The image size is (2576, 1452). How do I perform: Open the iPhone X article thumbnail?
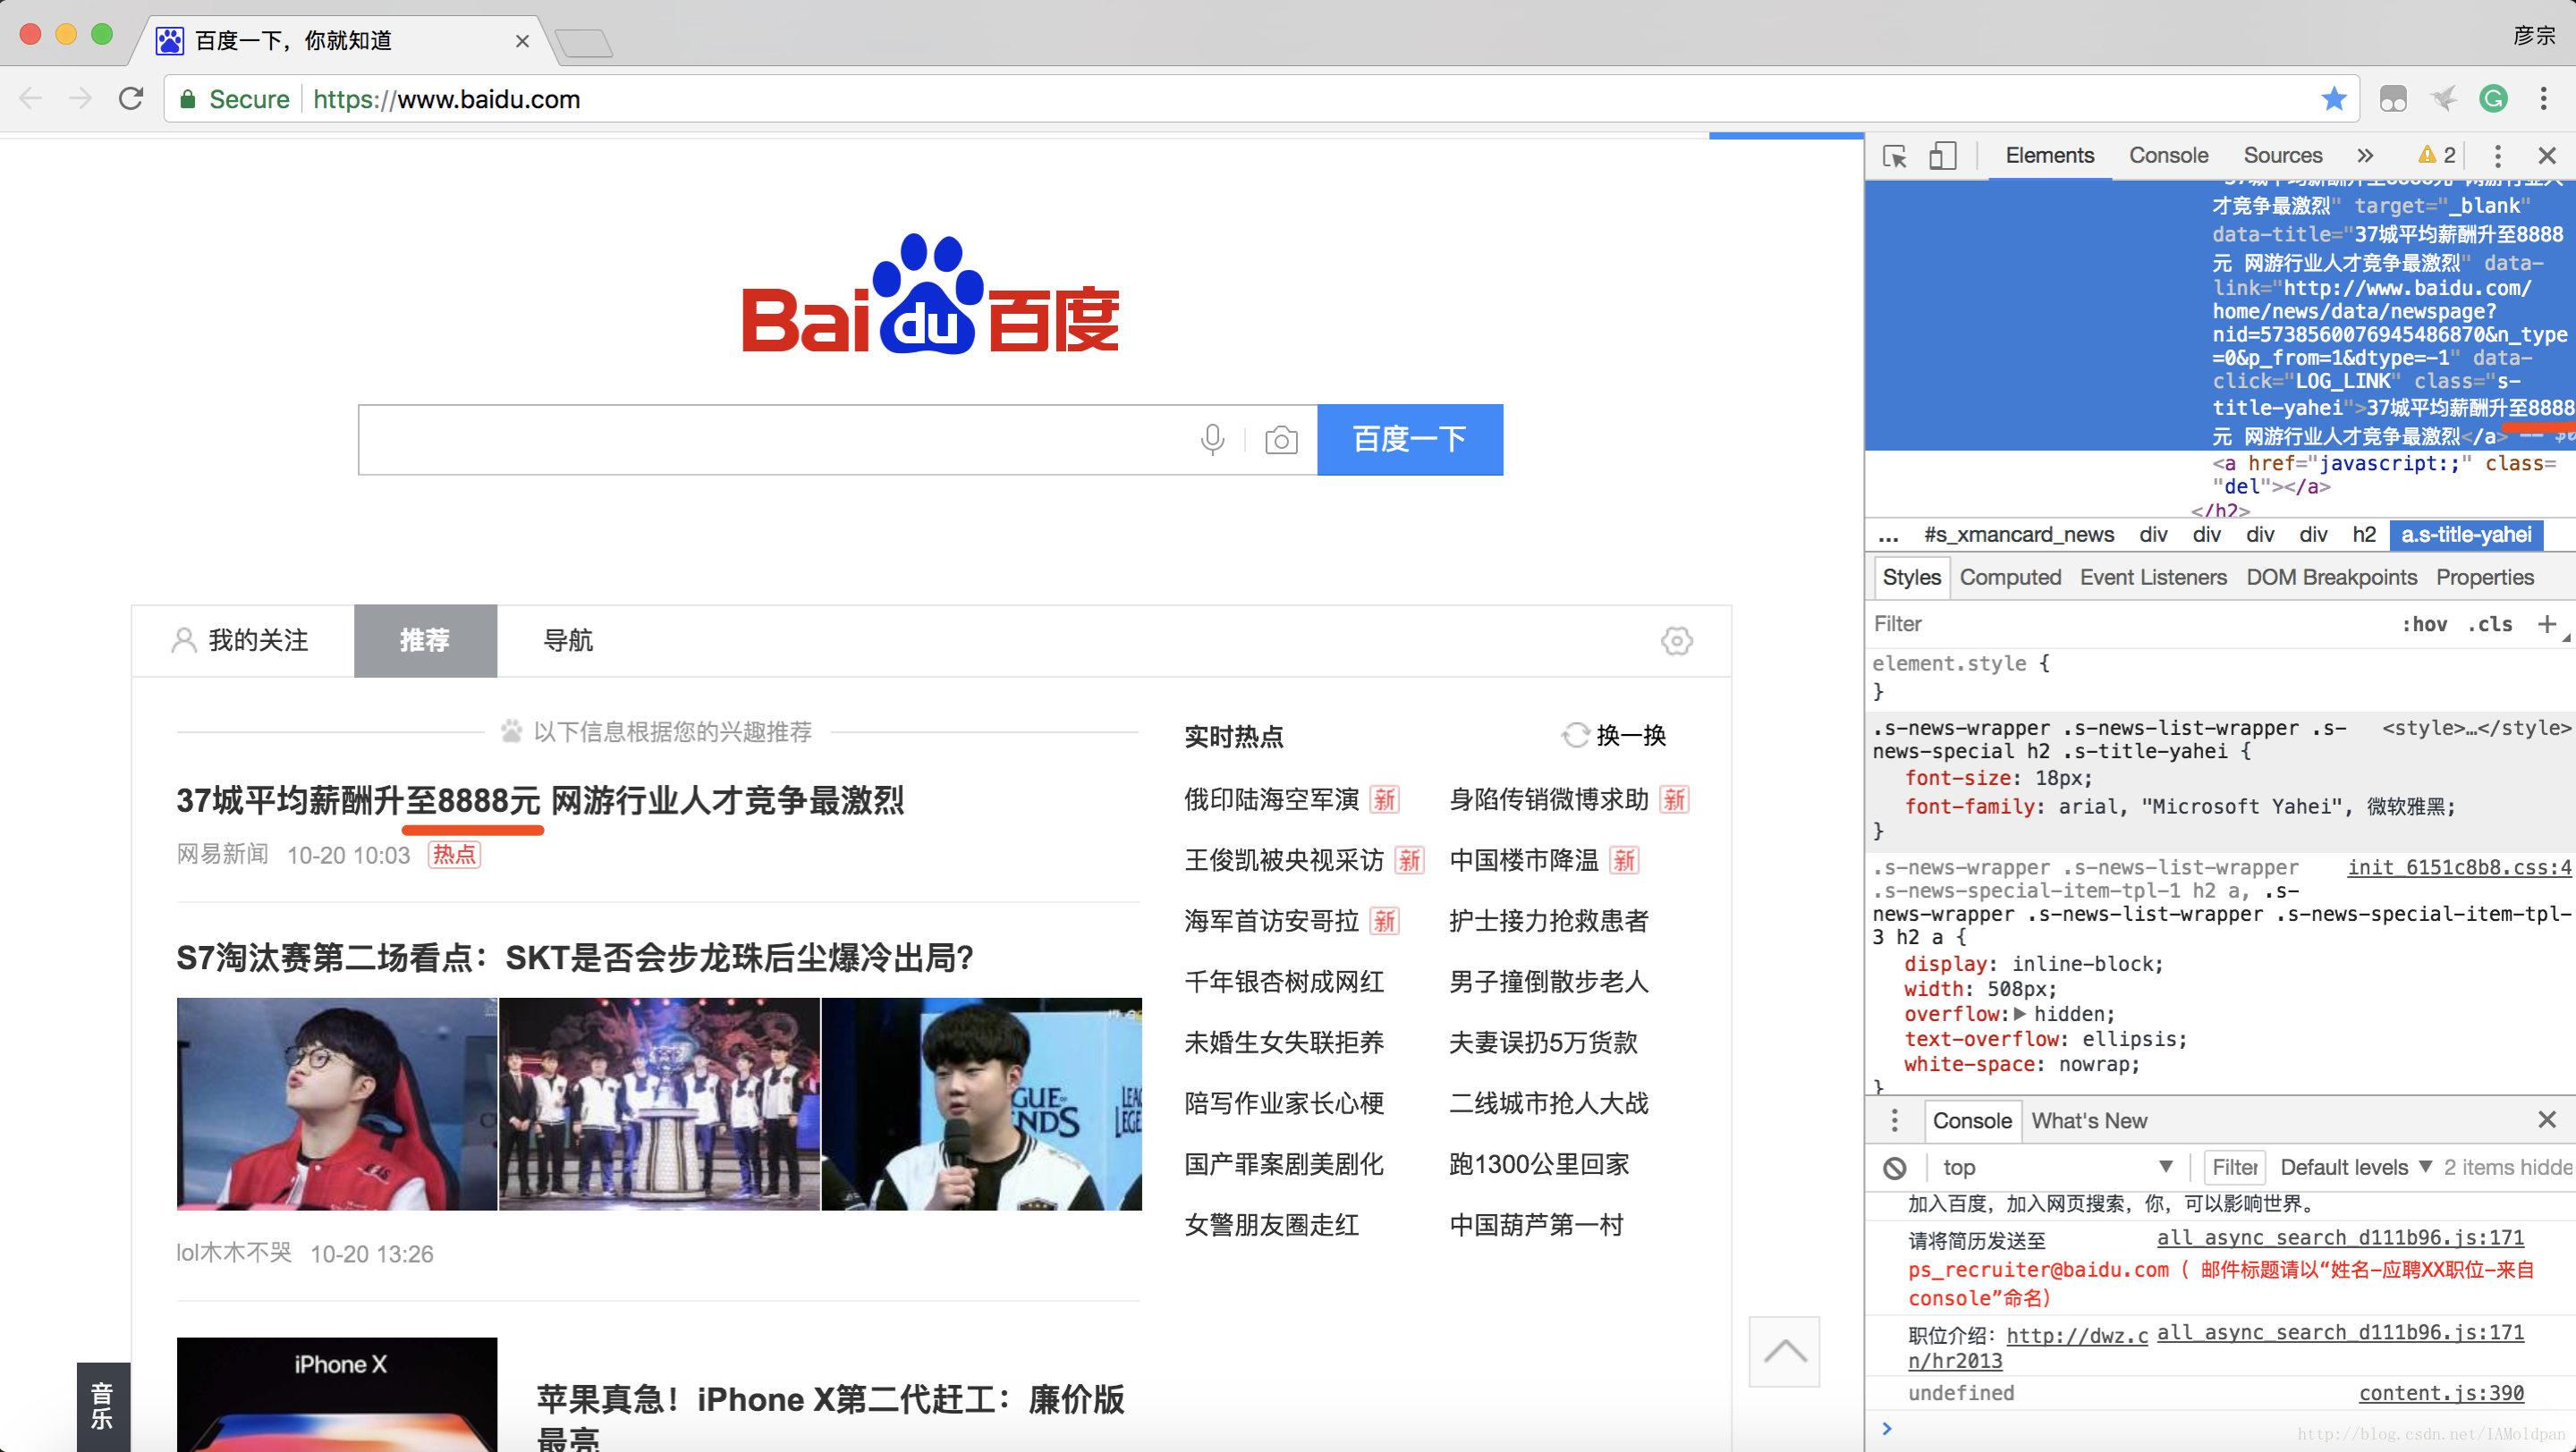[x=337, y=1395]
